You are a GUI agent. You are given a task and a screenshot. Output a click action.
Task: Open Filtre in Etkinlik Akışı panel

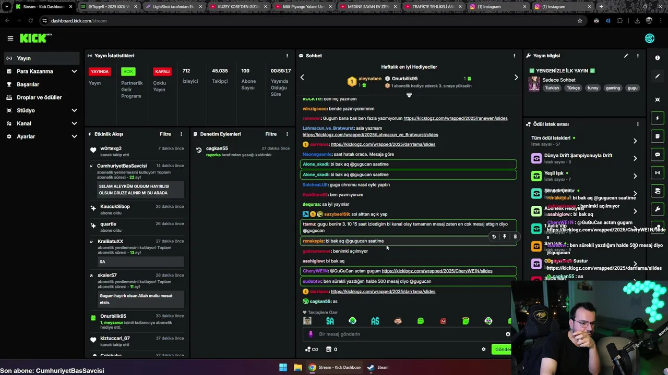(165, 134)
